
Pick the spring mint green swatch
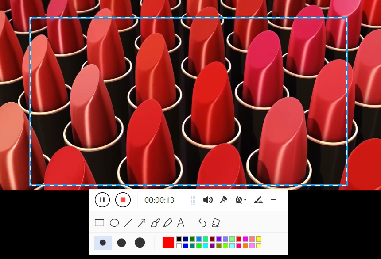[x=206, y=240]
